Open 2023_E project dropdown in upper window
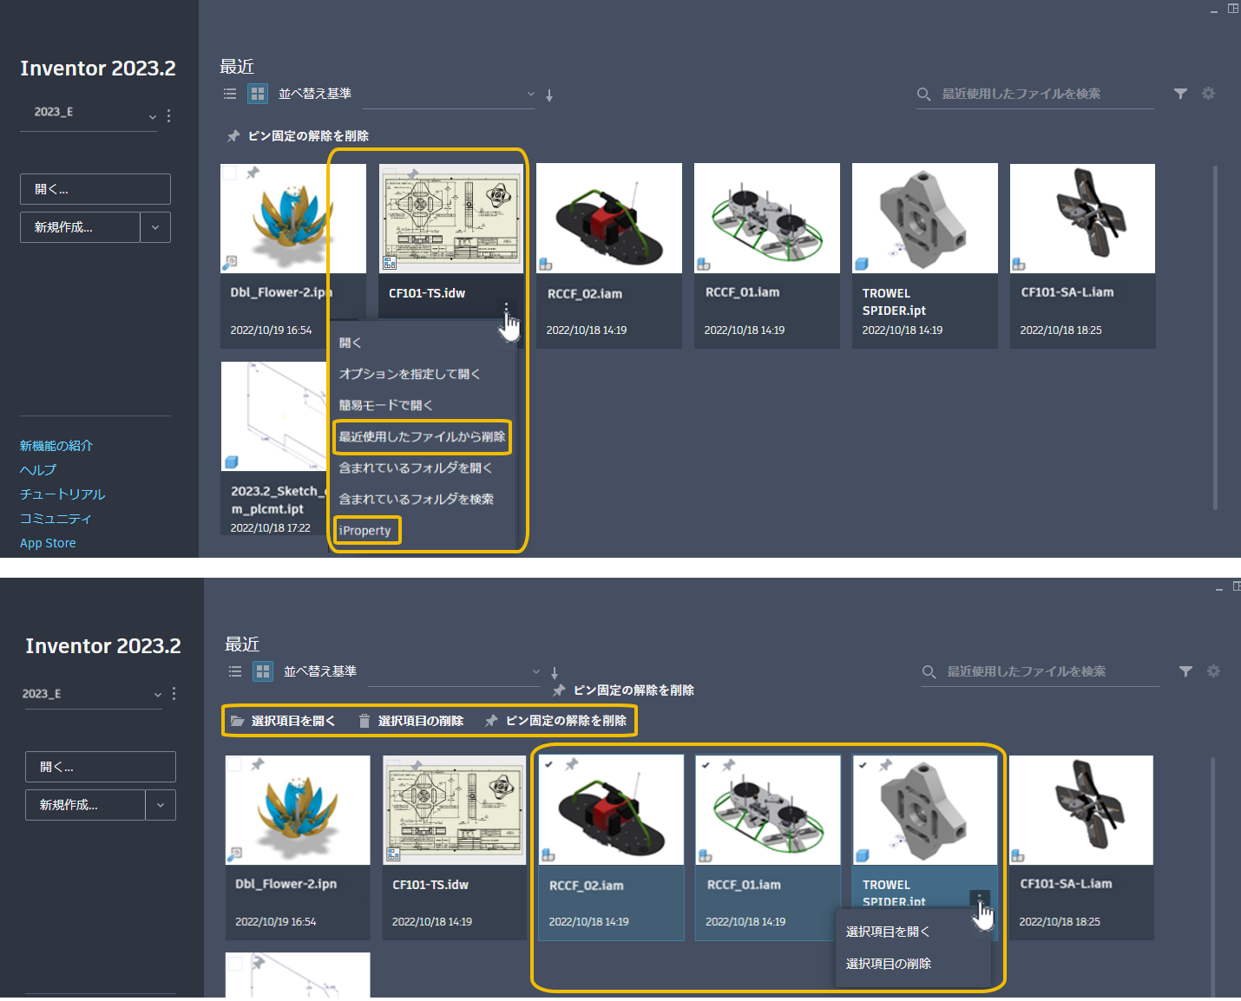The height and width of the screenshot is (1001, 1241). 89,113
